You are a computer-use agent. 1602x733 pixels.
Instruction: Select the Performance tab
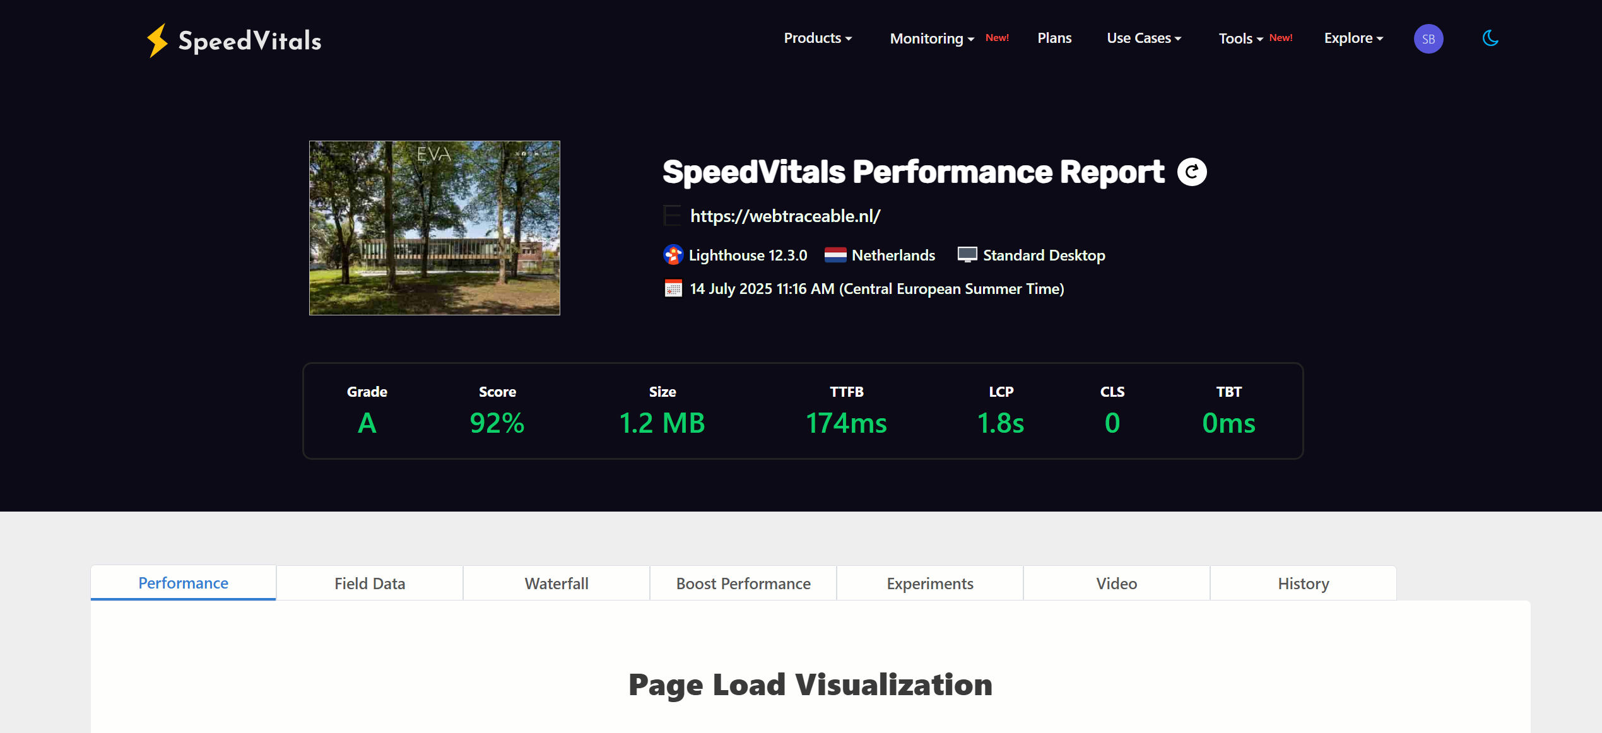[x=184, y=583]
